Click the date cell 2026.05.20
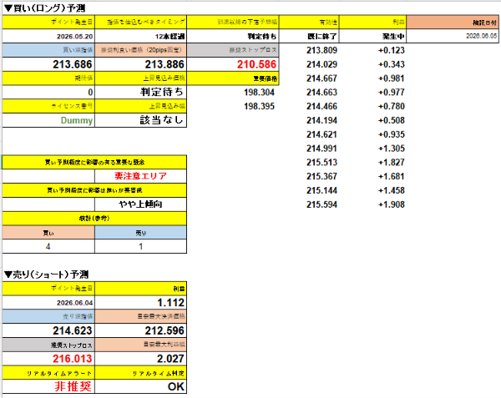This screenshot has width=501, height=398. (48, 36)
